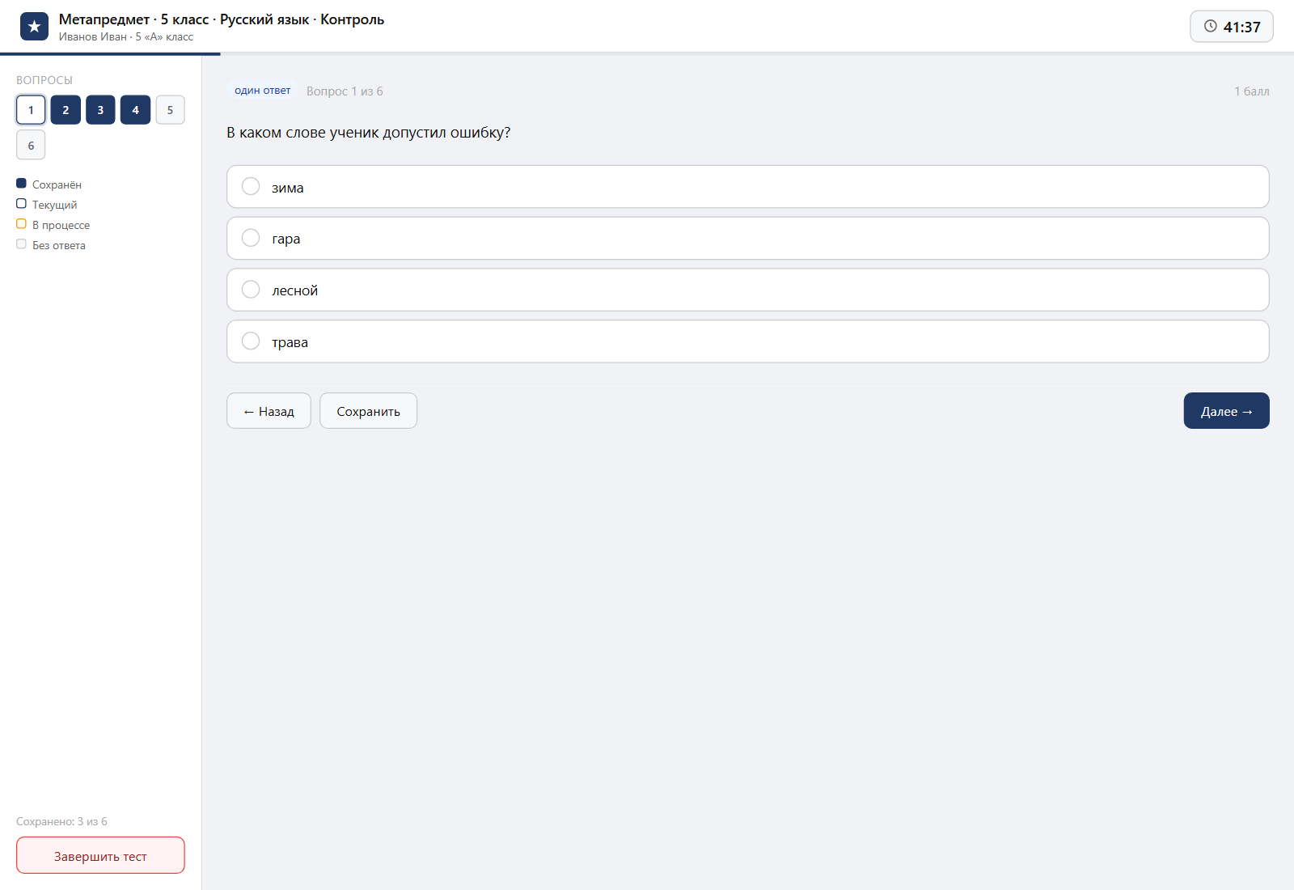
Task: Select the answer "трава"
Action: coord(747,342)
